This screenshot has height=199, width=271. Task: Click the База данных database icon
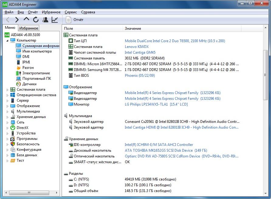(x=13, y=155)
